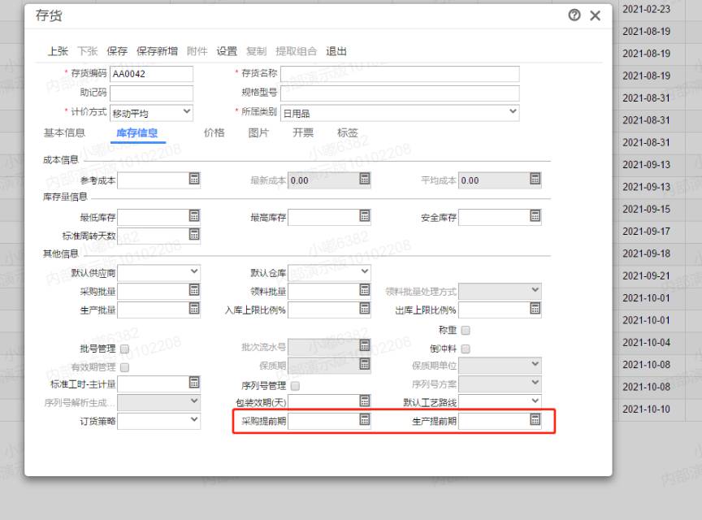
Task: Open the help question mark icon
Action: click(574, 15)
